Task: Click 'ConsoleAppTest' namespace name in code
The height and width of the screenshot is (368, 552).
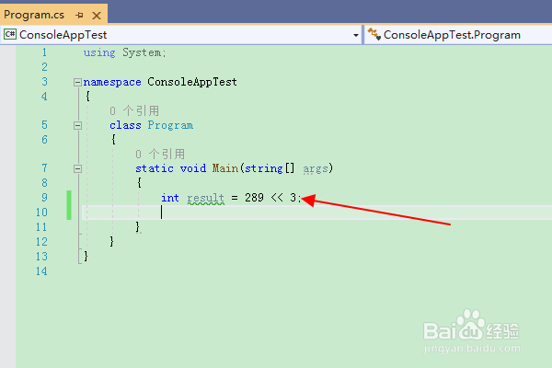Action: (x=192, y=82)
